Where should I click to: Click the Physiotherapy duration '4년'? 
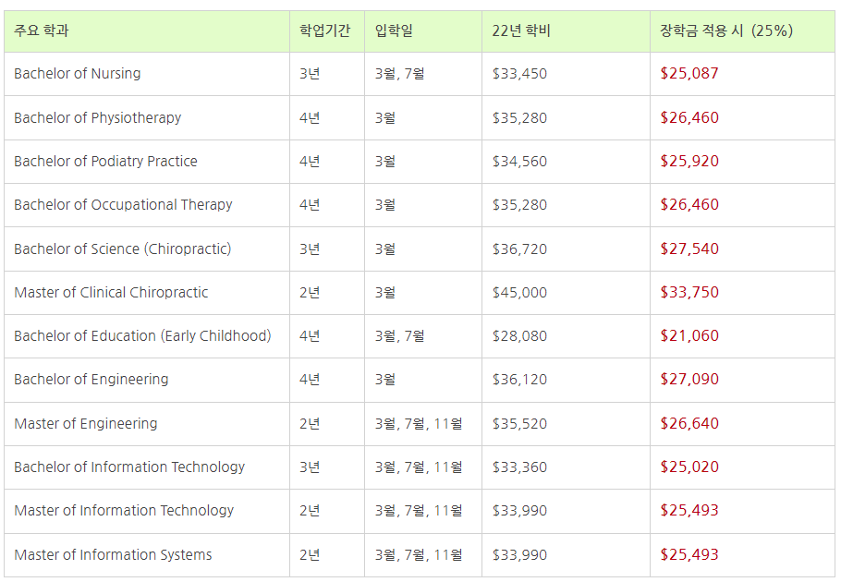pos(310,118)
